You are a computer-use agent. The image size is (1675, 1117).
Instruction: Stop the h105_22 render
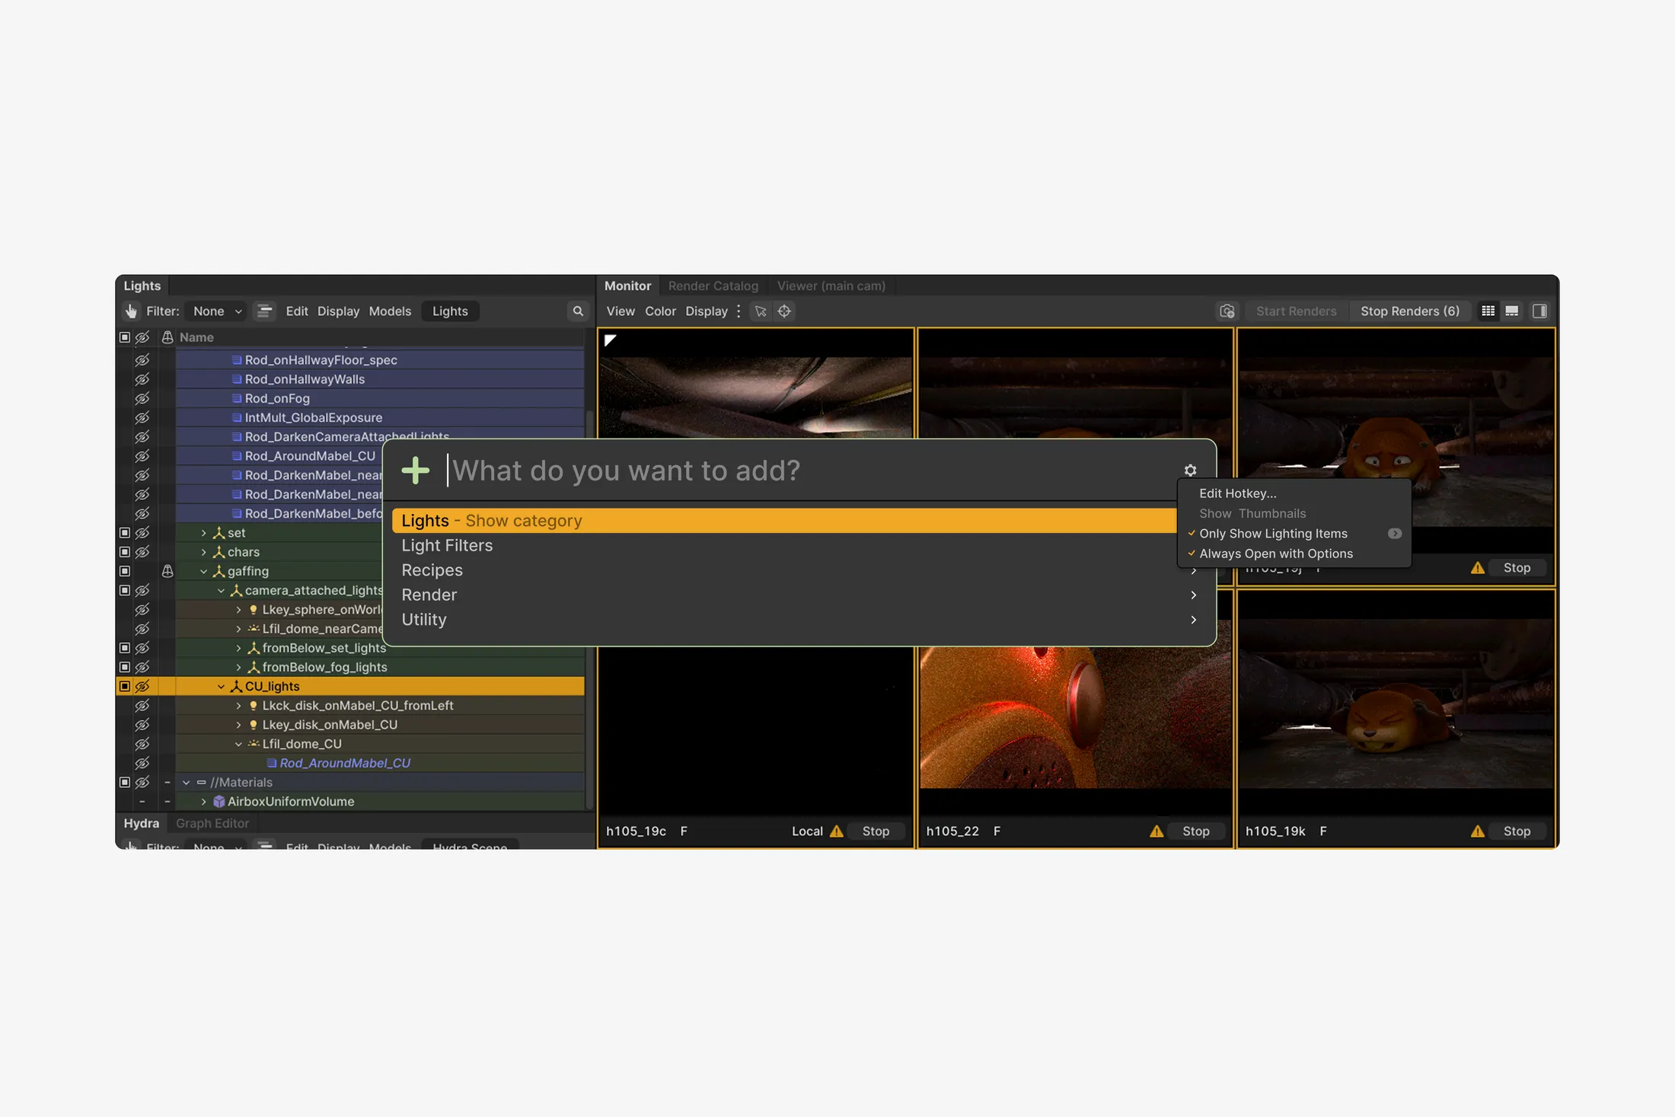tap(1196, 831)
